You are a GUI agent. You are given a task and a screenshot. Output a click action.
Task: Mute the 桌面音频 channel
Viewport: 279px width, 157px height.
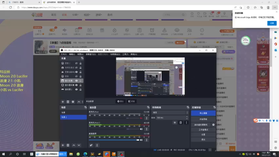[x=141, y=140]
